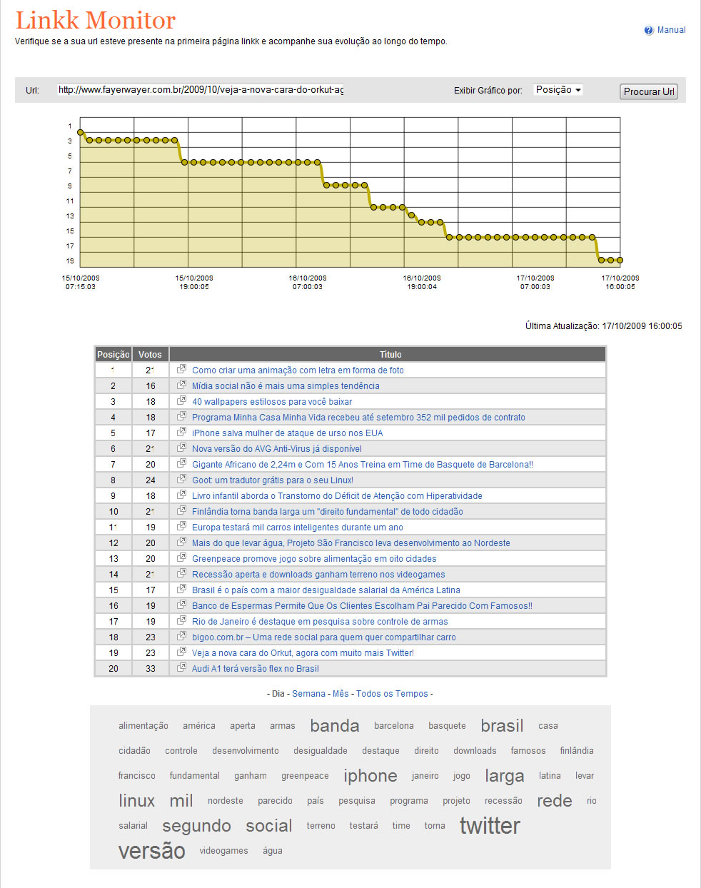Viewport: 701px width, 888px height.
Task: Click external link icon beside 'Nova versão do AVG'
Action: click(181, 448)
